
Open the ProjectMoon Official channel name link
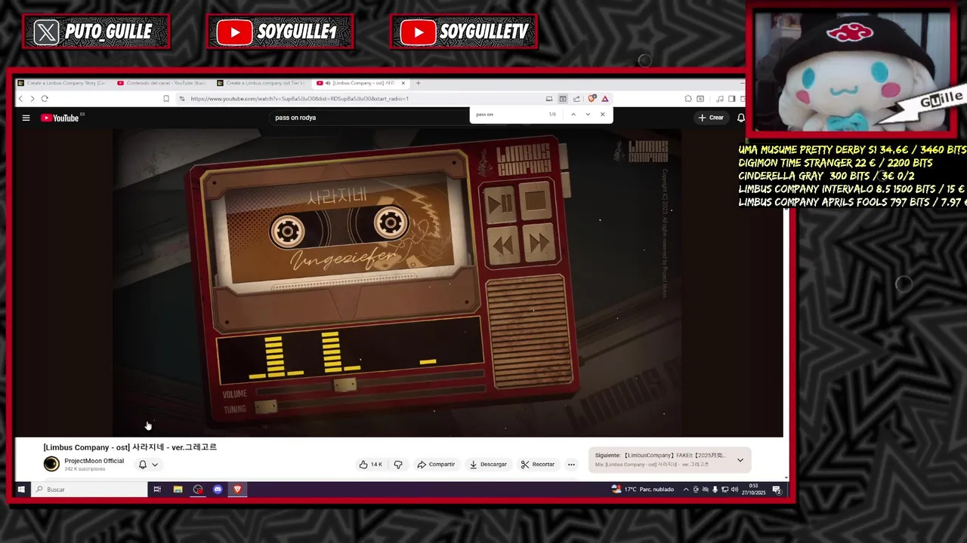(x=94, y=461)
